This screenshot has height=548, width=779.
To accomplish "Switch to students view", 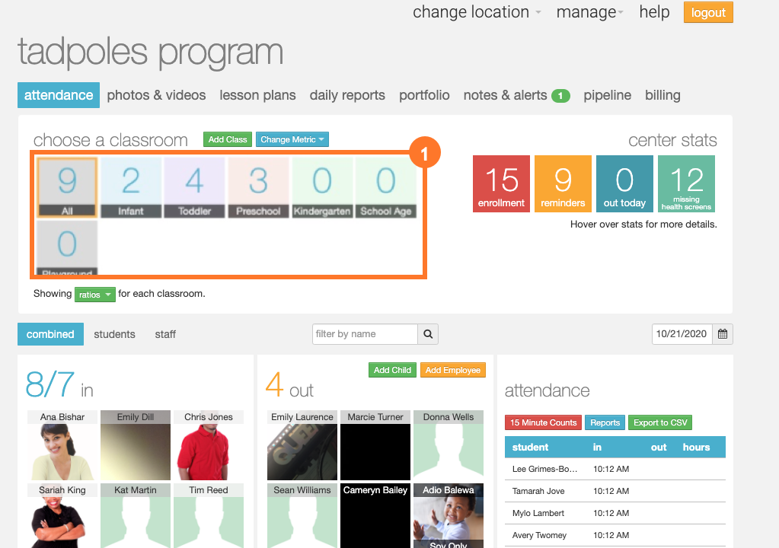I will [114, 334].
